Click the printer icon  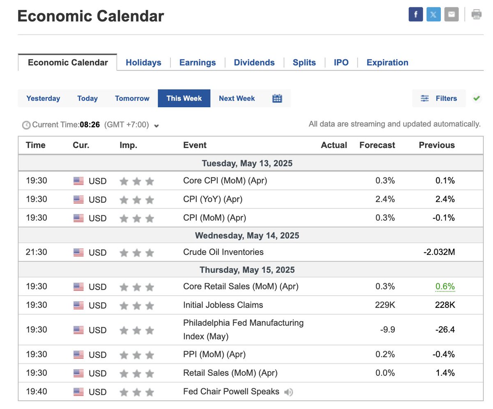click(476, 15)
